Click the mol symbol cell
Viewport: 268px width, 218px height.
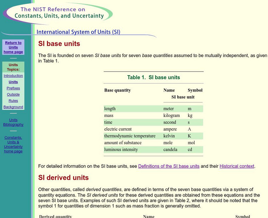191,143
